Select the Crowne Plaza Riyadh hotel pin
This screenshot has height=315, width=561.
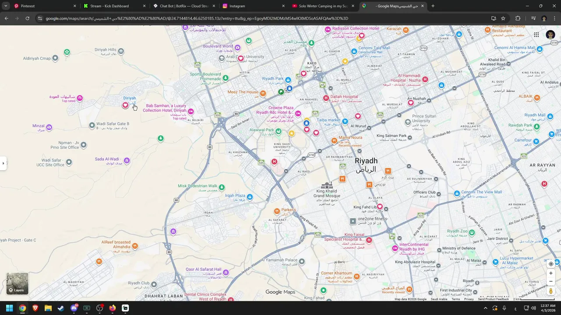[298, 114]
